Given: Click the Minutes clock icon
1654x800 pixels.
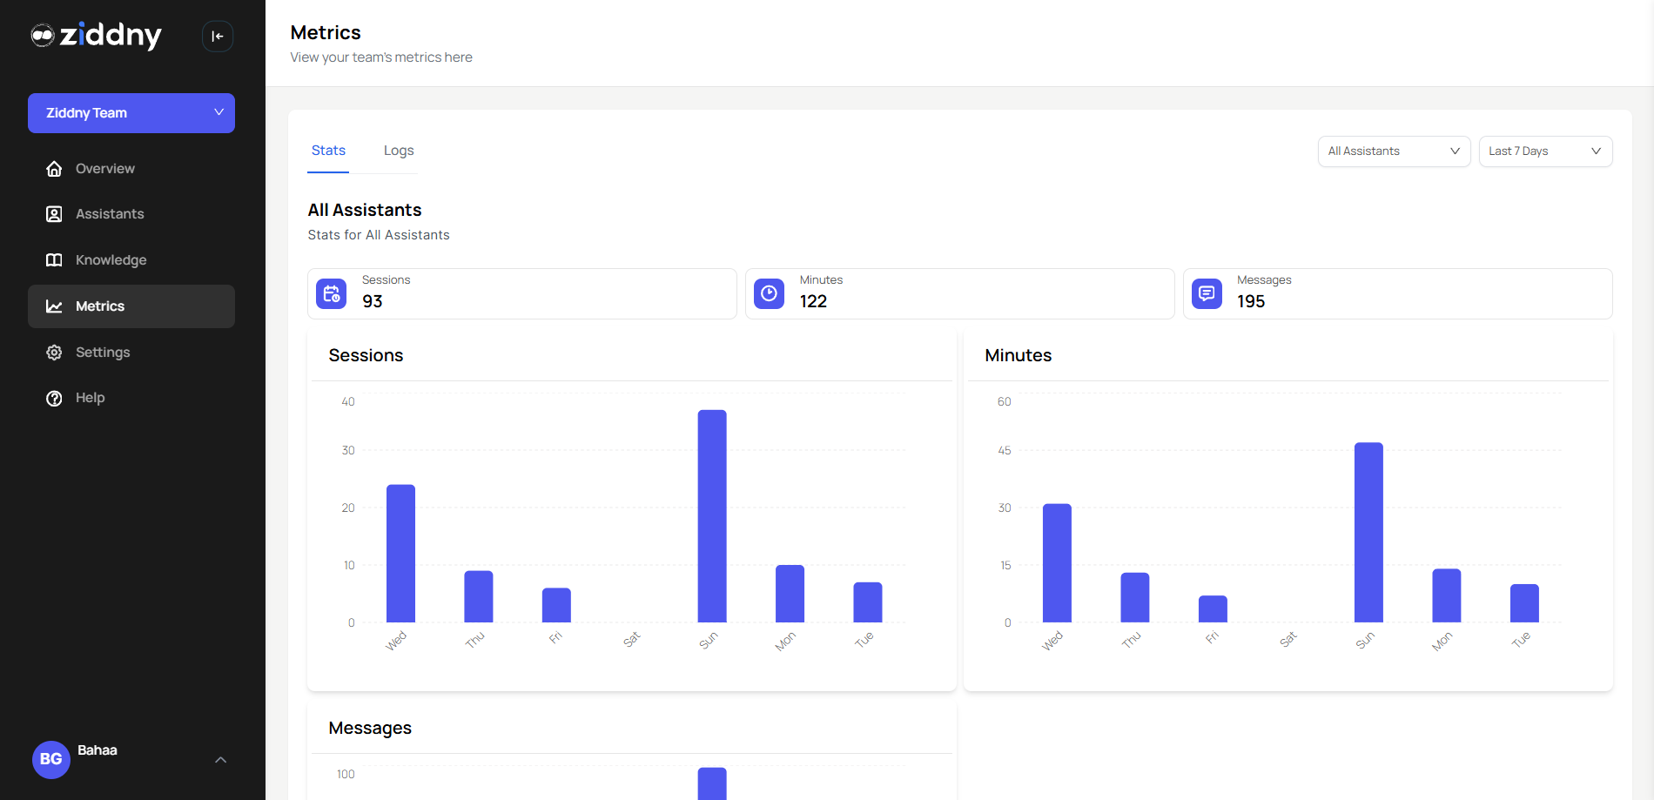Looking at the screenshot, I should 768,293.
